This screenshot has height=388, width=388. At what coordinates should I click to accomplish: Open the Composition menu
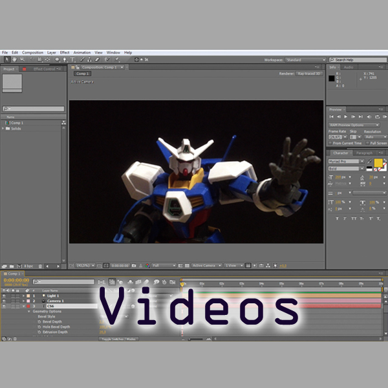32,52
